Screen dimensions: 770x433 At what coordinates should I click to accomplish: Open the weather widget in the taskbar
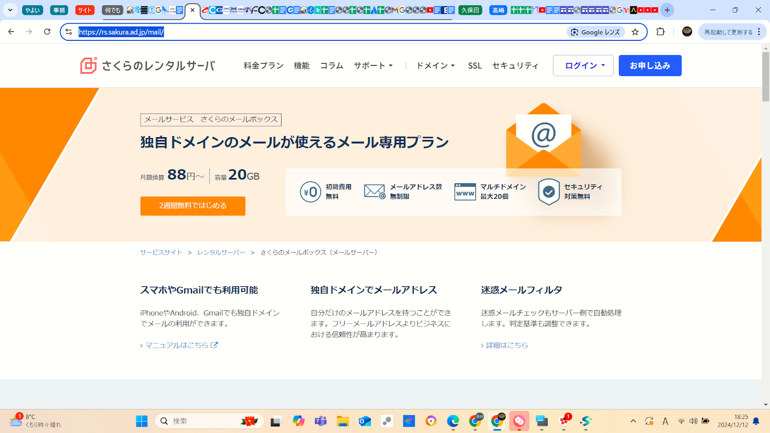[x=36, y=421]
